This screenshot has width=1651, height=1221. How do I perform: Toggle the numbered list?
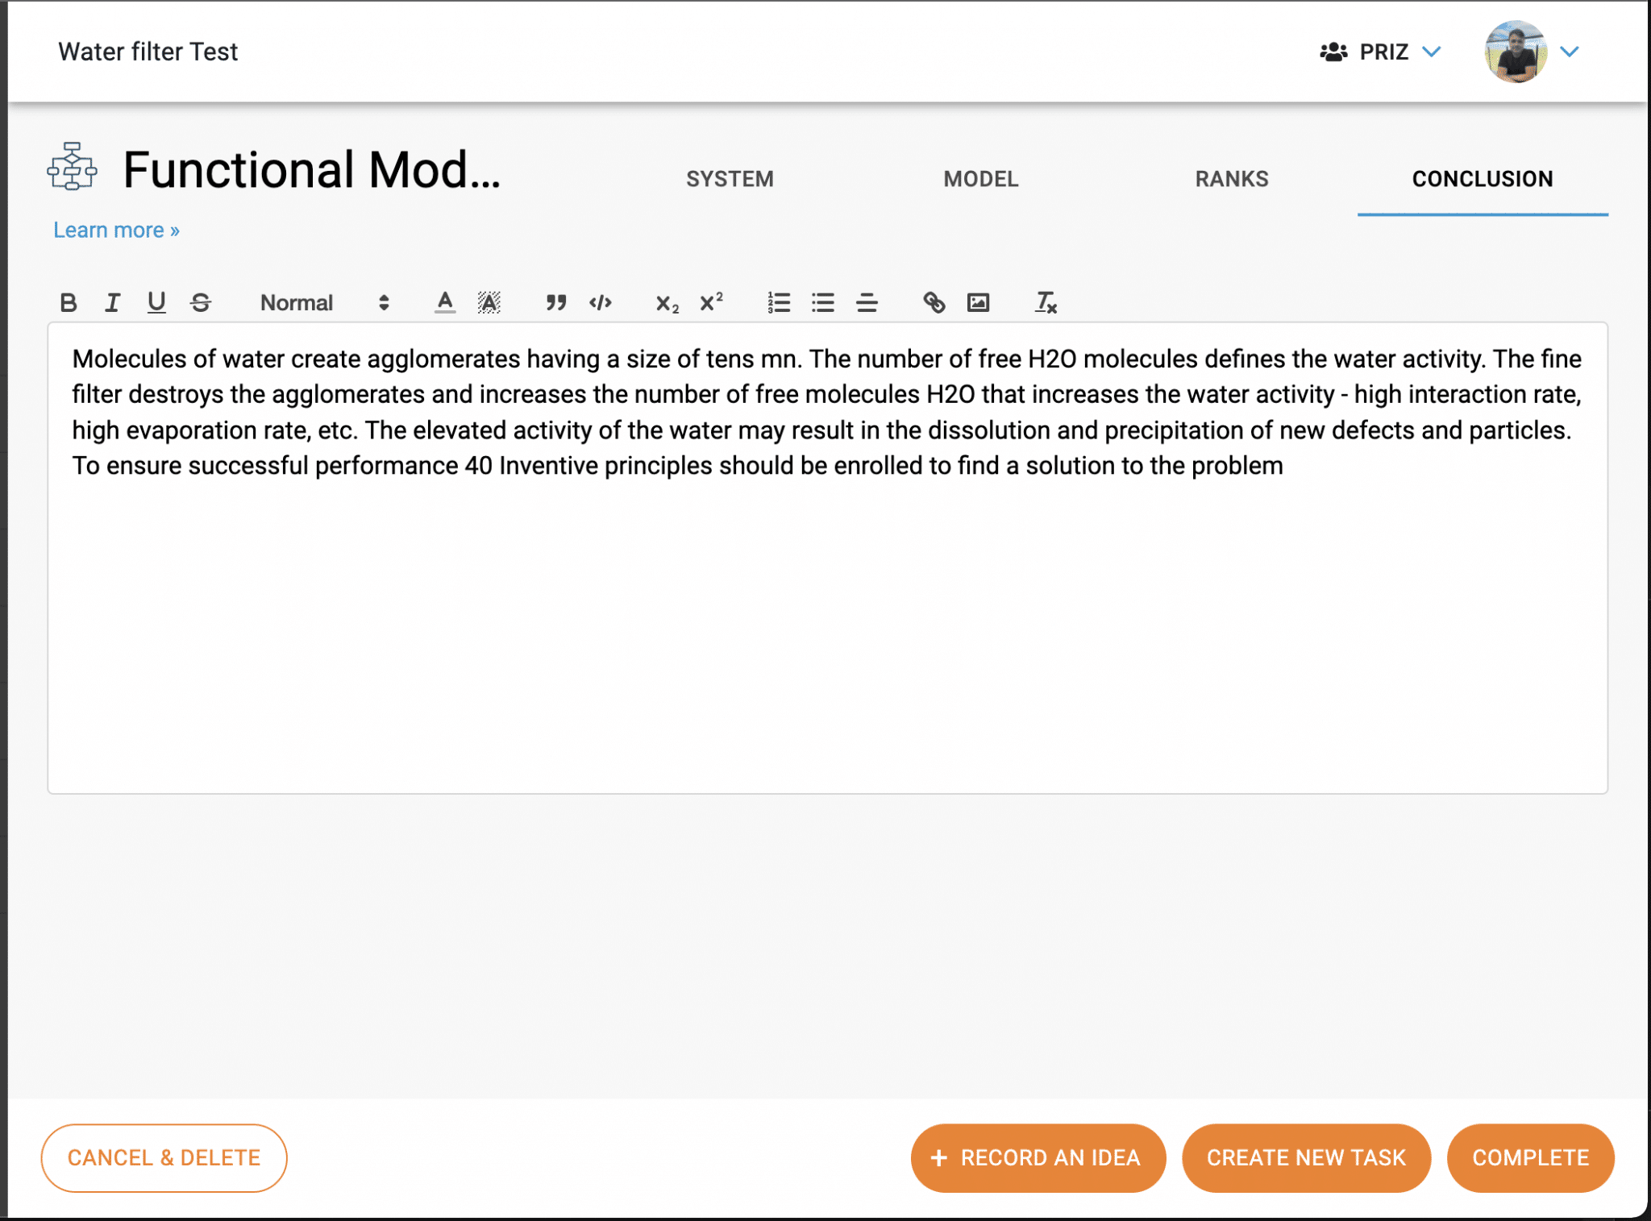pos(778,303)
